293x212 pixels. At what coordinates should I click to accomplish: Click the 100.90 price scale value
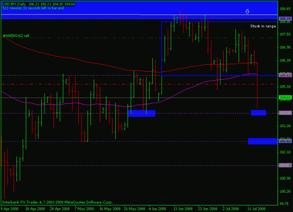click(x=285, y=178)
